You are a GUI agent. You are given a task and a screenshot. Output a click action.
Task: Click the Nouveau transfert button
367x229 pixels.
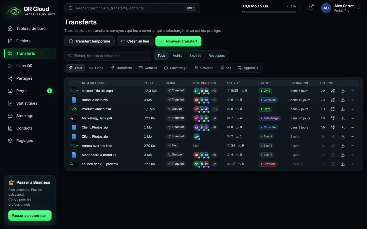pos(178,41)
